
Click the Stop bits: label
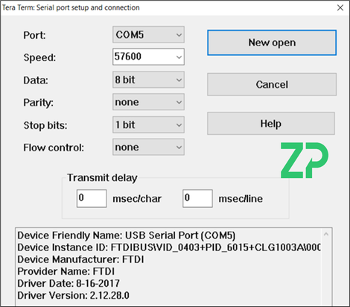(45, 125)
